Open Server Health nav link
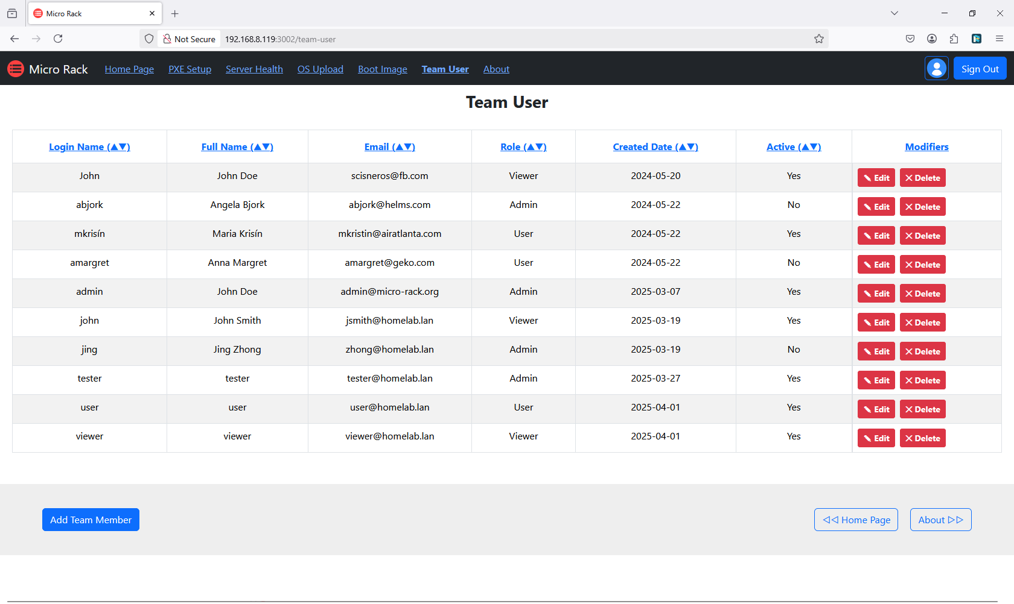The height and width of the screenshot is (604, 1014). (254, 69)
